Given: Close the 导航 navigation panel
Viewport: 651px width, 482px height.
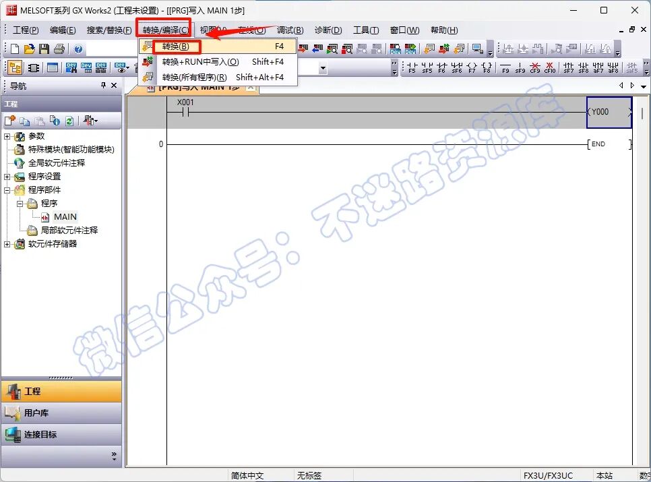Looking at the screenshot, I should tap(114, 85).
